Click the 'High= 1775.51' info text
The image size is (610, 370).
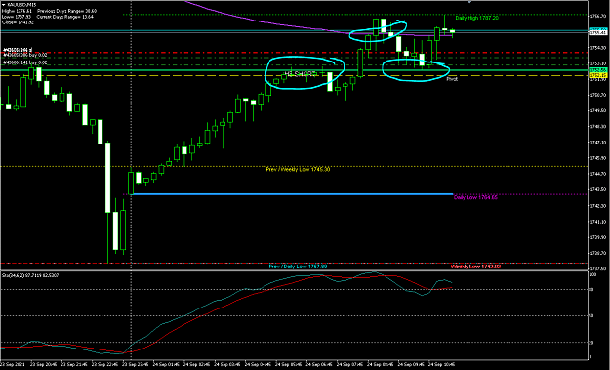click(x=17, y=12)
